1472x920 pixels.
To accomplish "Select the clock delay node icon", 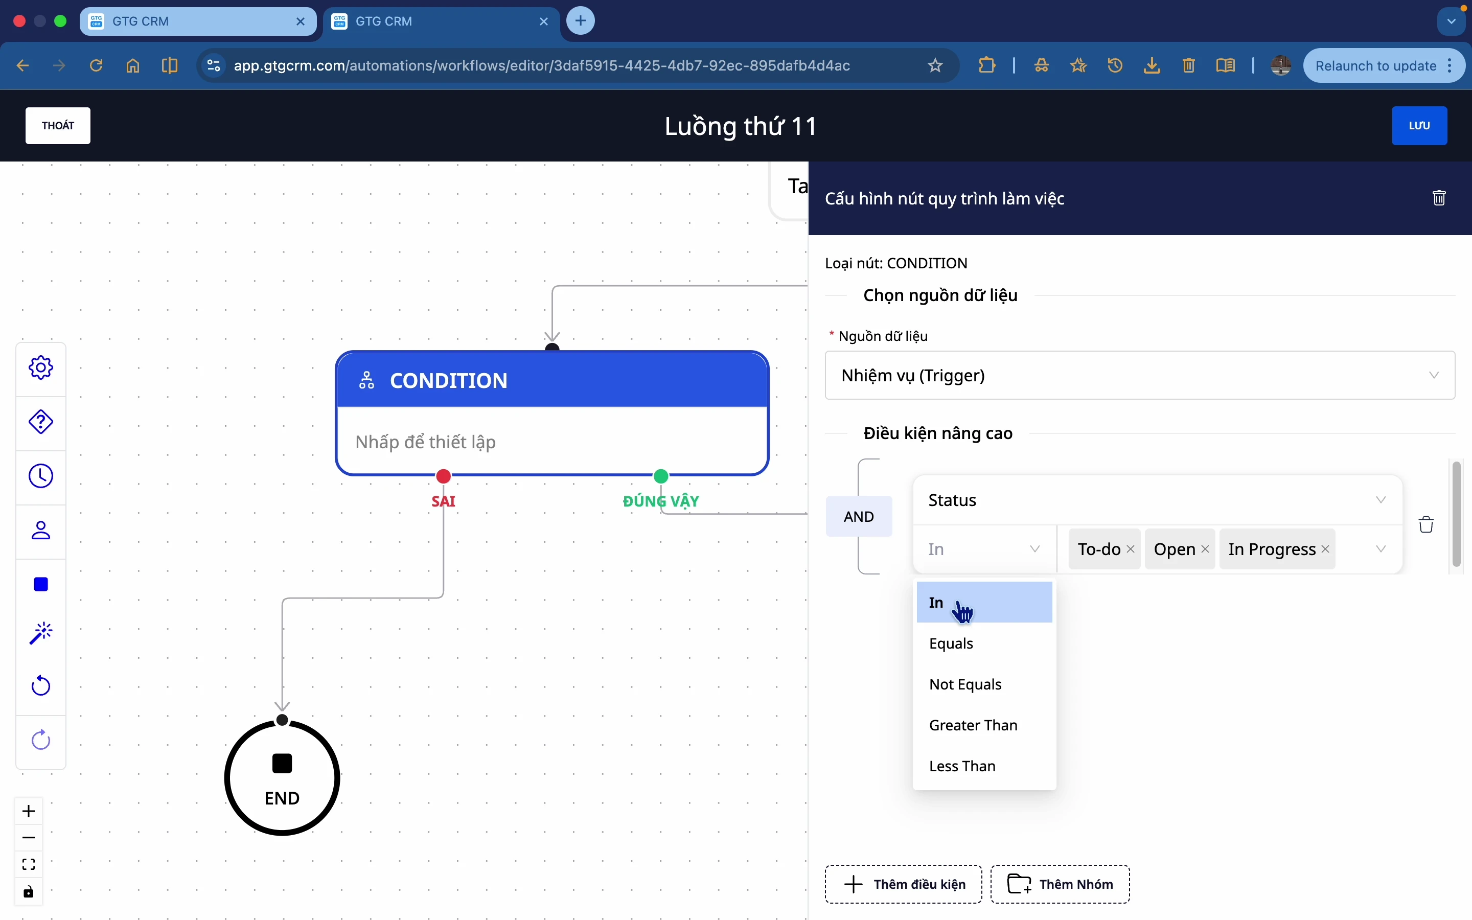I will tap(41, 476).
